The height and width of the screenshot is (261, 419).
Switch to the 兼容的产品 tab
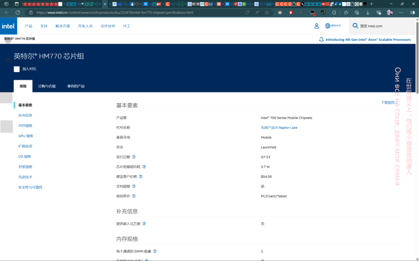tap(76, 86)
